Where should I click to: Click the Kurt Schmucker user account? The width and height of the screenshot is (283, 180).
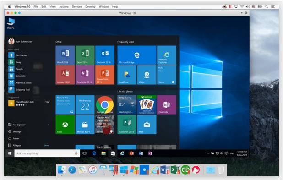pos(20,42)
